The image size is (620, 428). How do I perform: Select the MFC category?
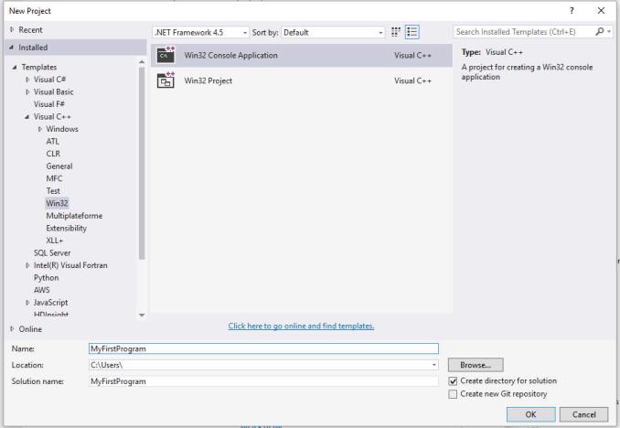click(54, 178)
